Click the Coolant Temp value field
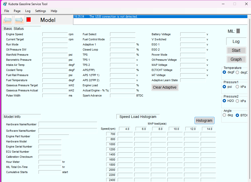This screenshot has height=182, width=251. click(x=55, y=70)
